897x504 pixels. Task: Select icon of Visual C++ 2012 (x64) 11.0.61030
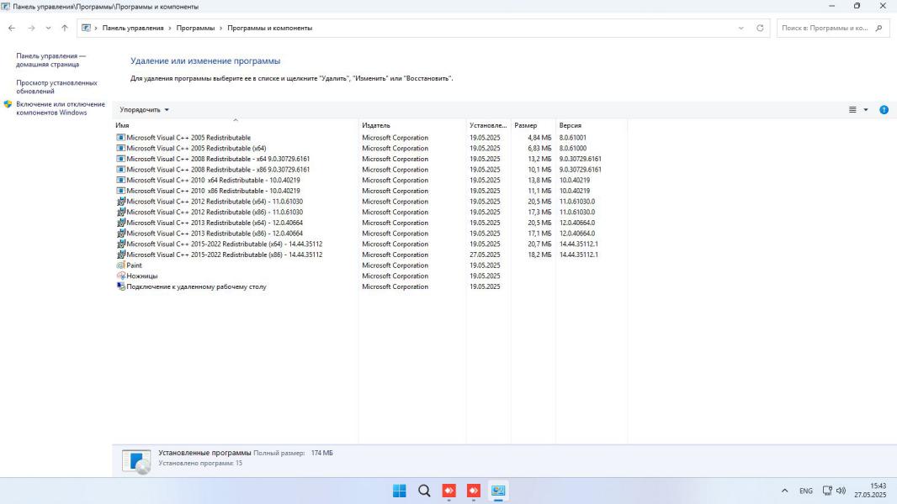120,202
